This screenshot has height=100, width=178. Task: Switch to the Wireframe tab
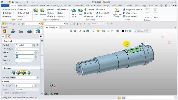pyautogui.click(x=33, y=6)
